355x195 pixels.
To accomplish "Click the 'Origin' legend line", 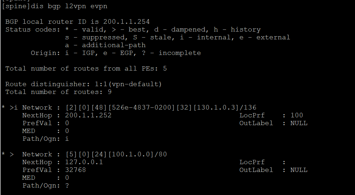I will pos(116,53).
